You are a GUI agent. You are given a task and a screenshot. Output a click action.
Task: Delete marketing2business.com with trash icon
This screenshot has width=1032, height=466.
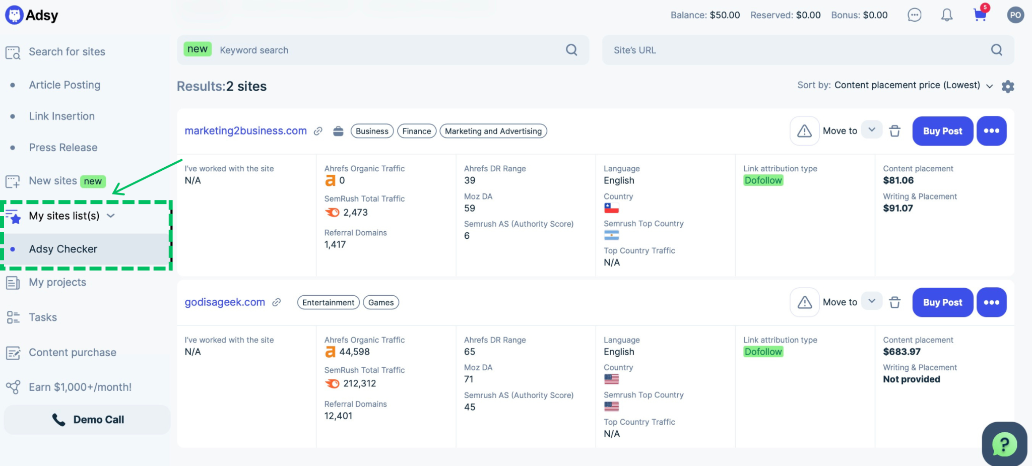(x=895, y=131)
